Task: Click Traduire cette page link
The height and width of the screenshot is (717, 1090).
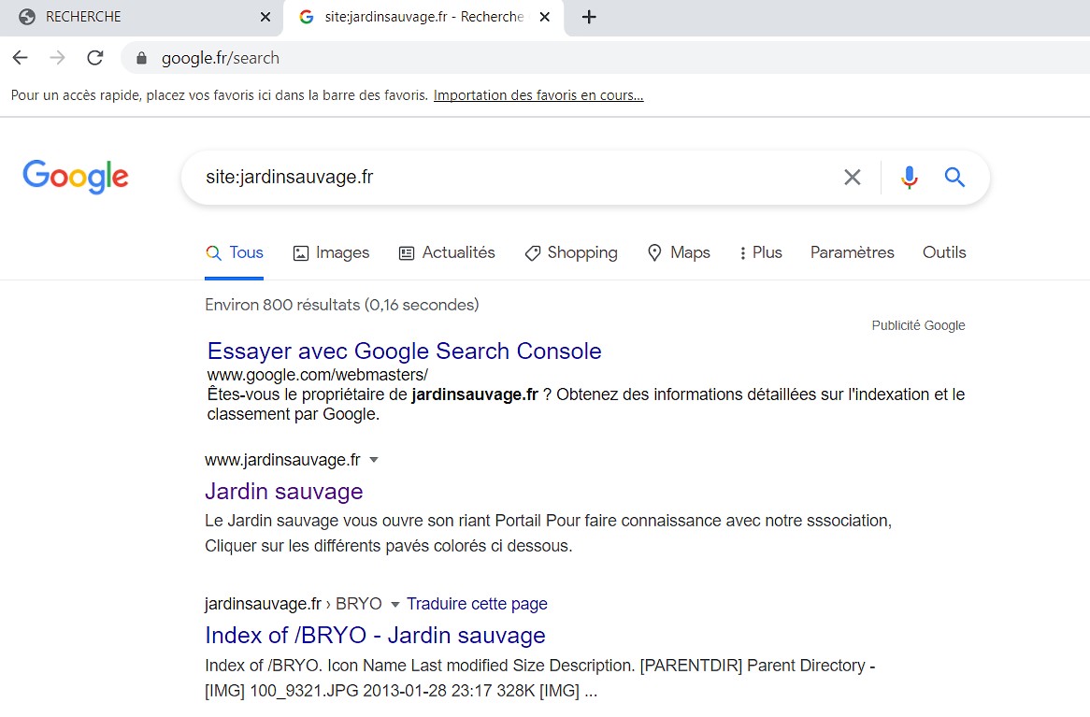Action: tap(477, 604)
